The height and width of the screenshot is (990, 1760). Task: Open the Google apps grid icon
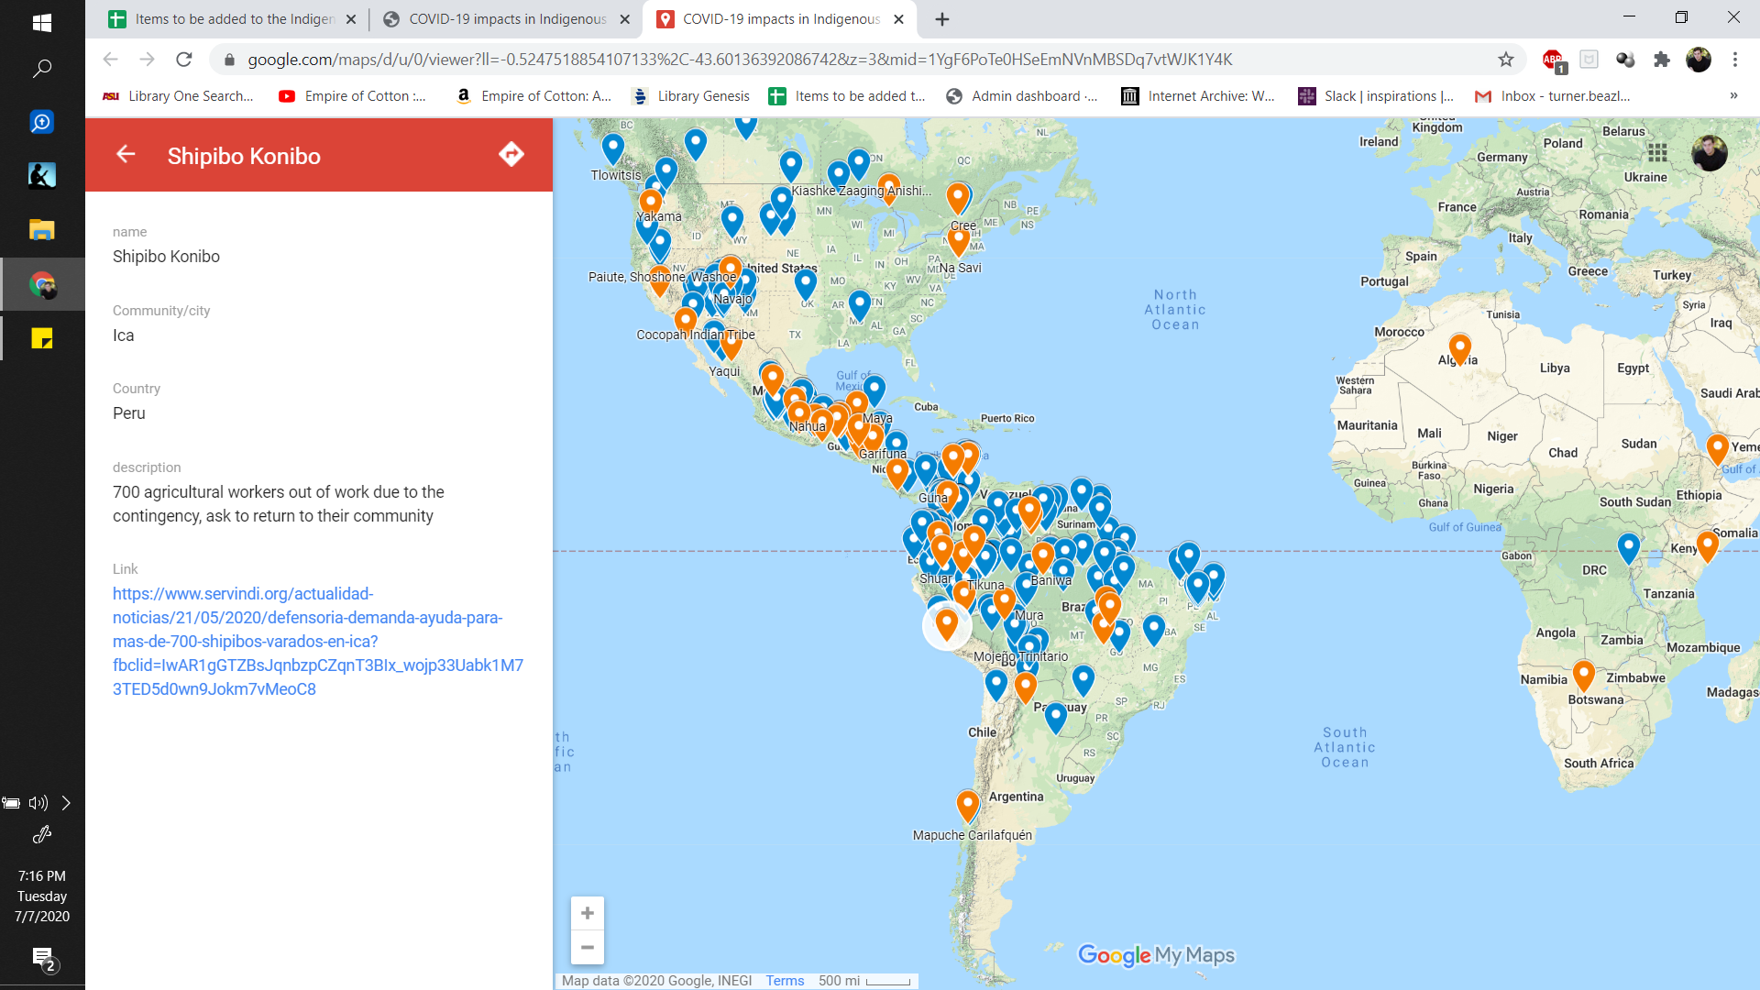tap(1656, 152)
